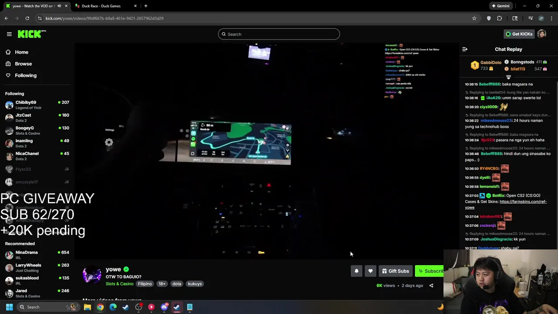Open mikeedmouse23 username in chat
Viewport: 558px width, 314px height.
click(496, 120)
